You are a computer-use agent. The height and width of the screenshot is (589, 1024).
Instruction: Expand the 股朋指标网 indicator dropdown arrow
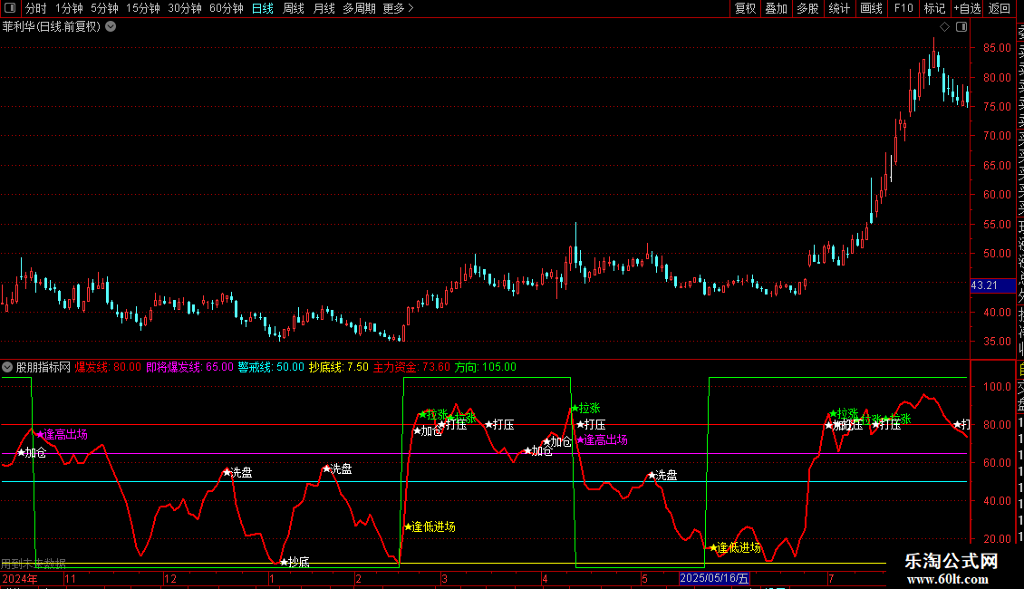click(7, 367)
